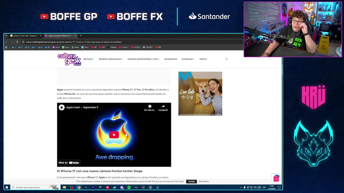Open Photoshop from the taskbar
The height and width of the screenshot is (193, 344).
click(x=86, y=187)
